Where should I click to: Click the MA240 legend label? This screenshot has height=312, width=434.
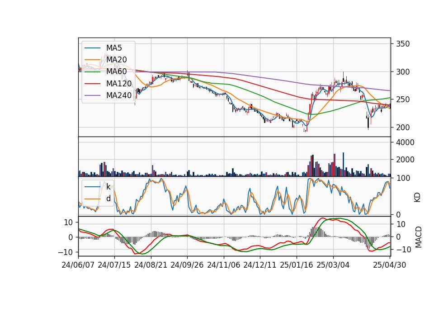coord(119,95)
